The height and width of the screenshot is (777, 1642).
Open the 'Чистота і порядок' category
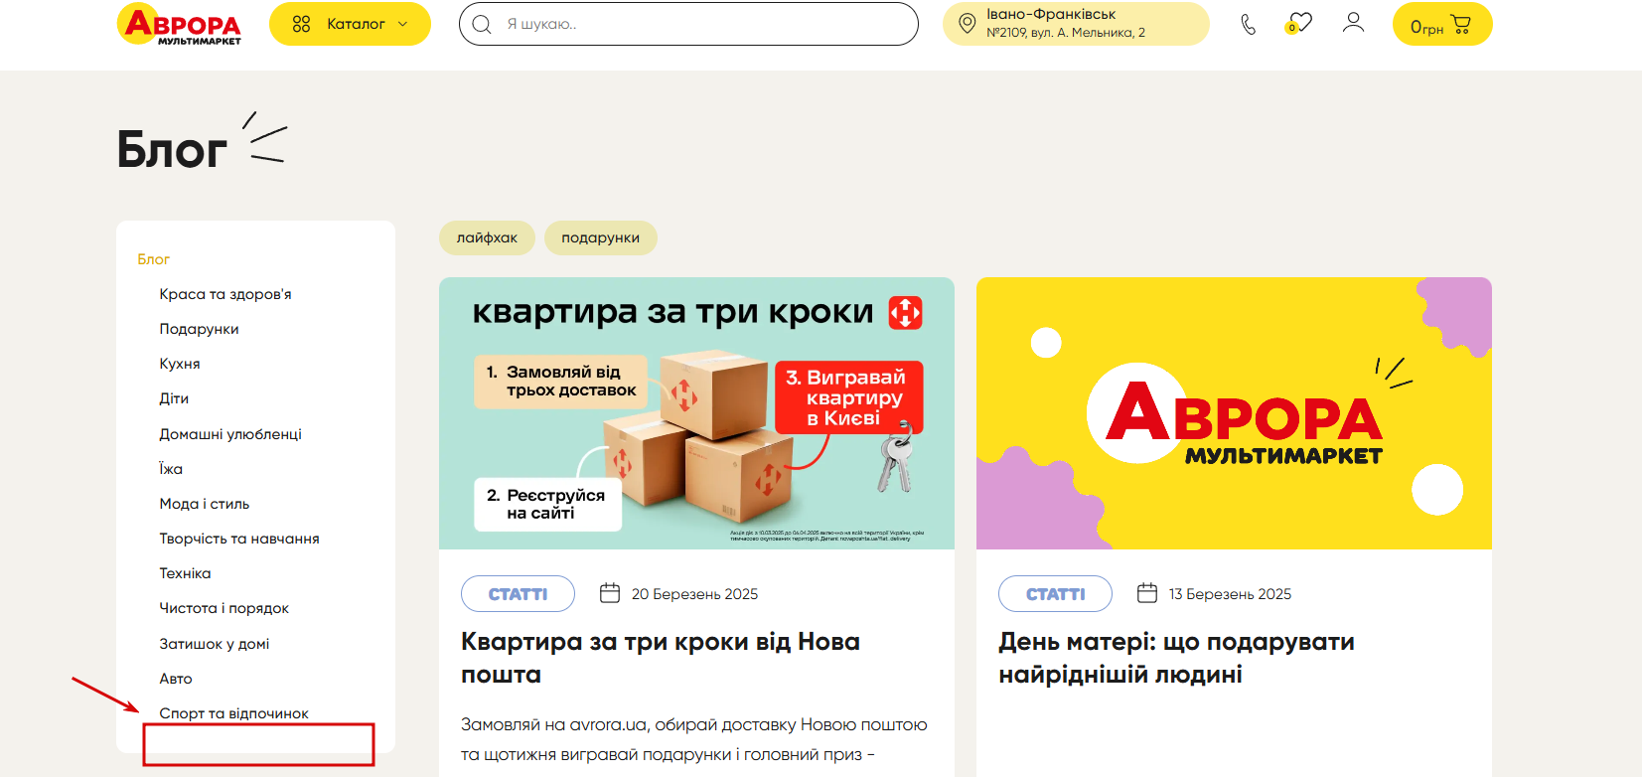(224, 608)
